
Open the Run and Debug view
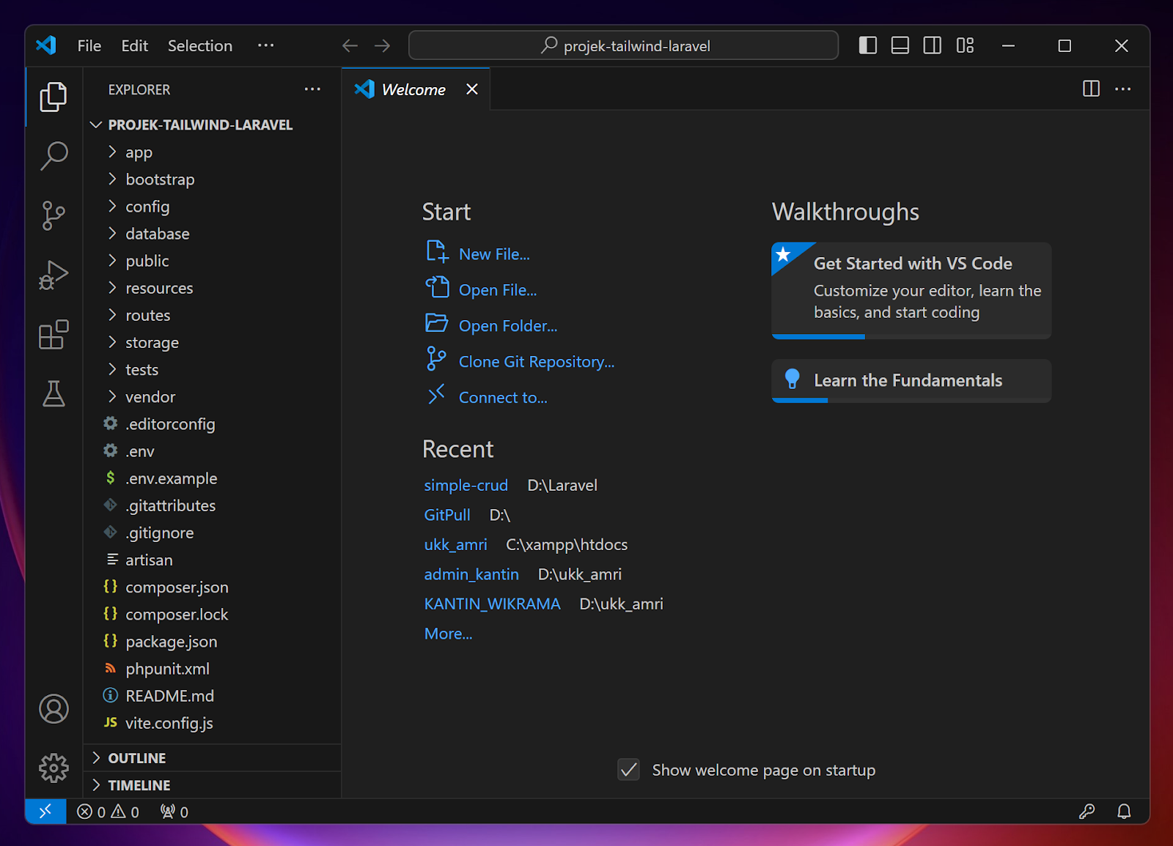coord(54,275)
